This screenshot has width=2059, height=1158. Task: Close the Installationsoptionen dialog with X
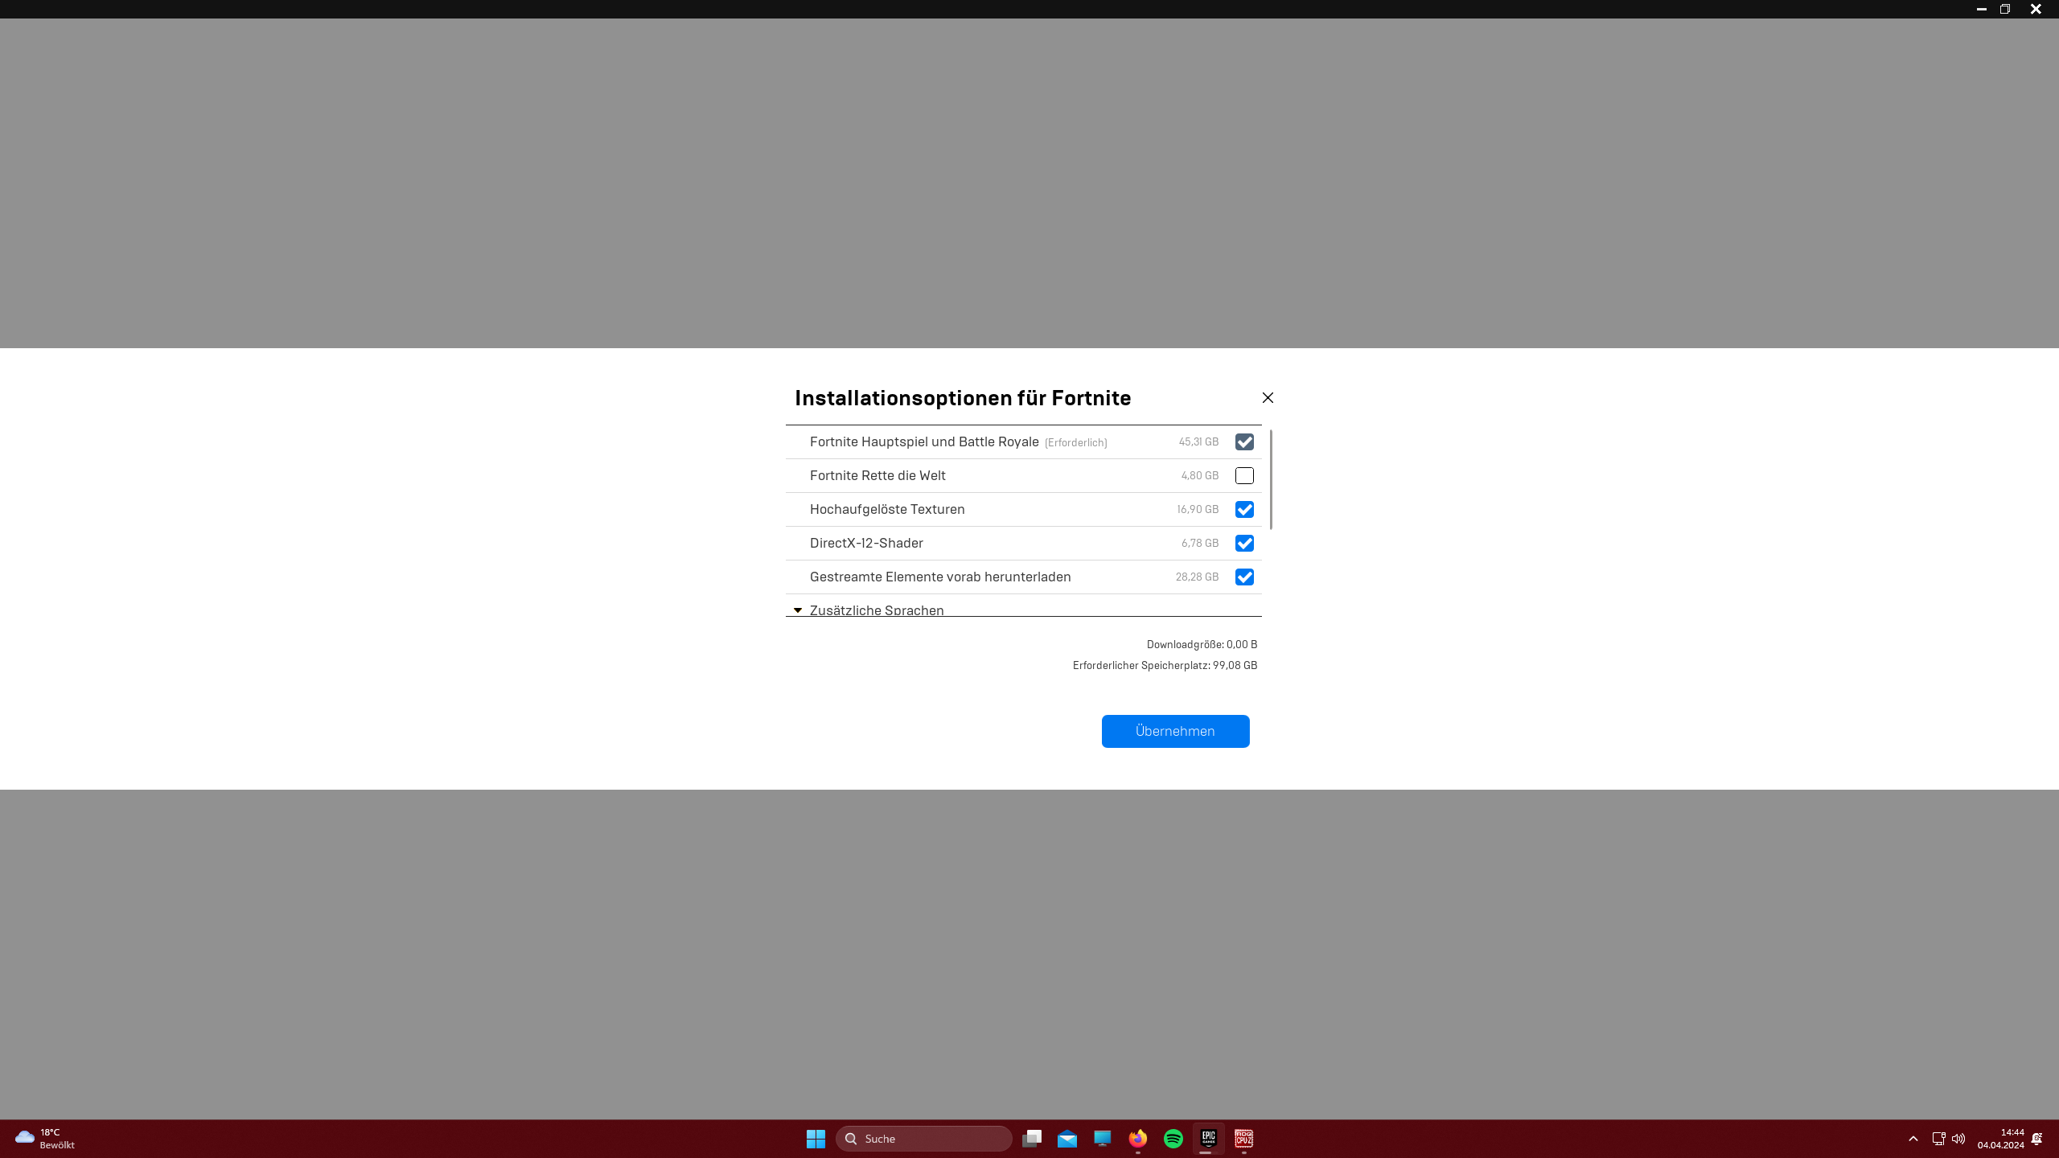(1268, 397)
